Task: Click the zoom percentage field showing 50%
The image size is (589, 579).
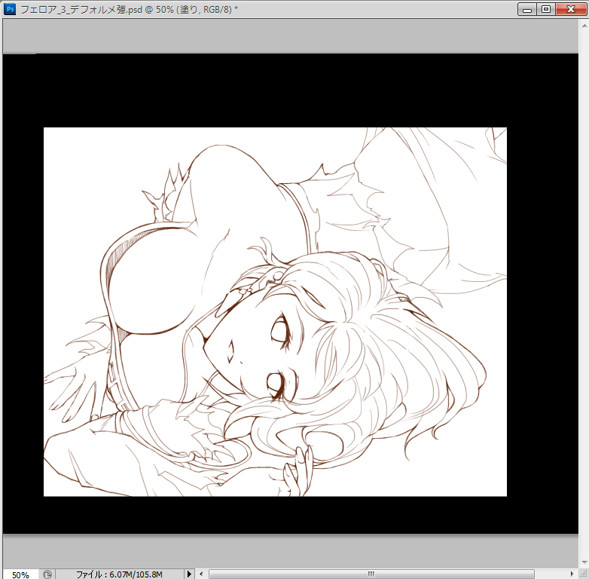Action: [20, 574]
